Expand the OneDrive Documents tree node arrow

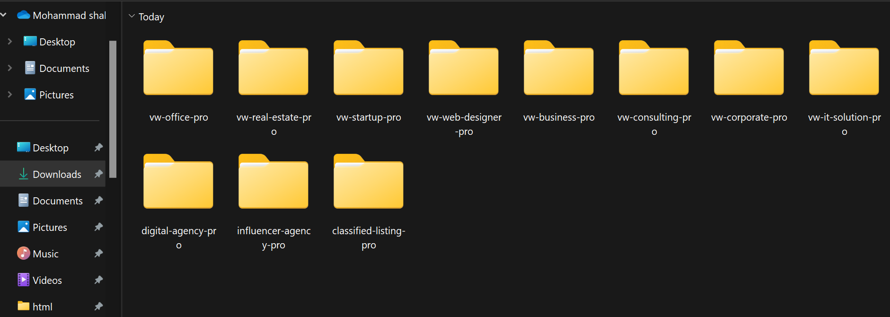[x=10, y=68]
